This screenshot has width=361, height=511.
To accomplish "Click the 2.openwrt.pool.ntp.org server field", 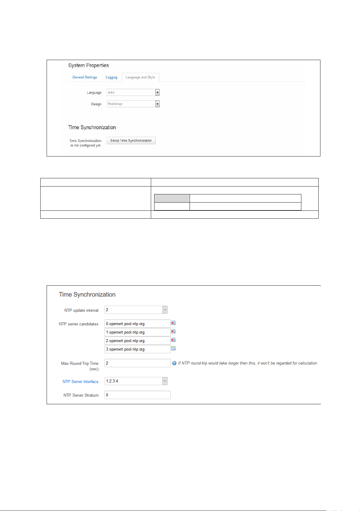I will pos(137,341).
